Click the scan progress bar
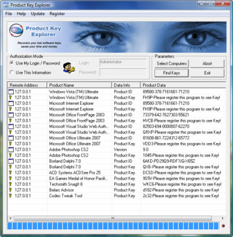This screenshot has width=233, height=237. coord(113,226)
